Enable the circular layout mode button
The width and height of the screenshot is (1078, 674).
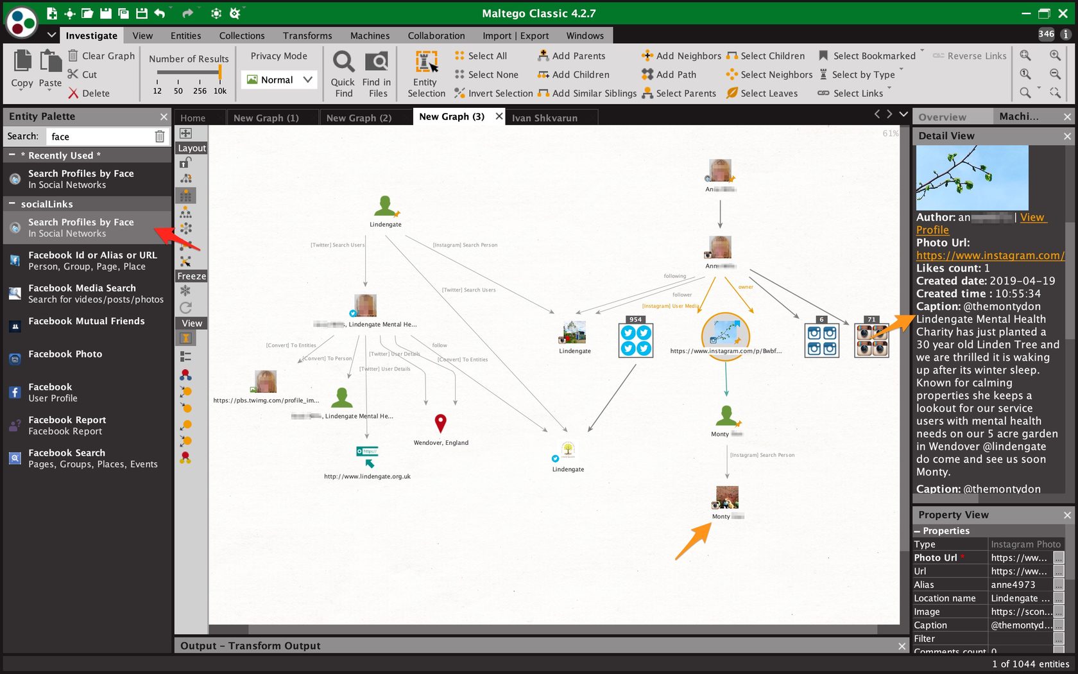[x=185, y=229]
